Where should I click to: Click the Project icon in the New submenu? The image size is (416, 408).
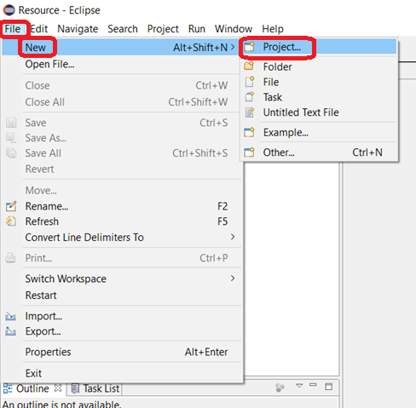249,47
